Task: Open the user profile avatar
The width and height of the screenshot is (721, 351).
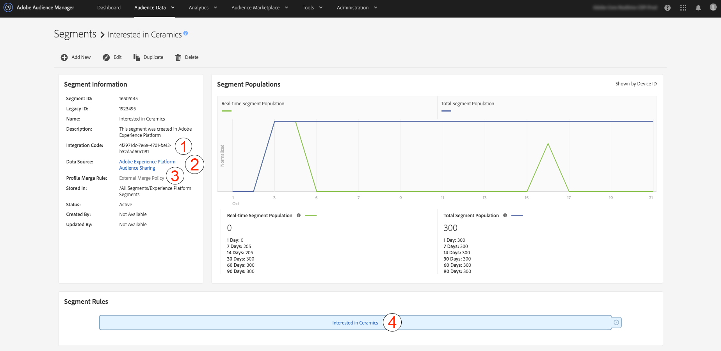Action: pyautogui.click(x=713, y=7)
